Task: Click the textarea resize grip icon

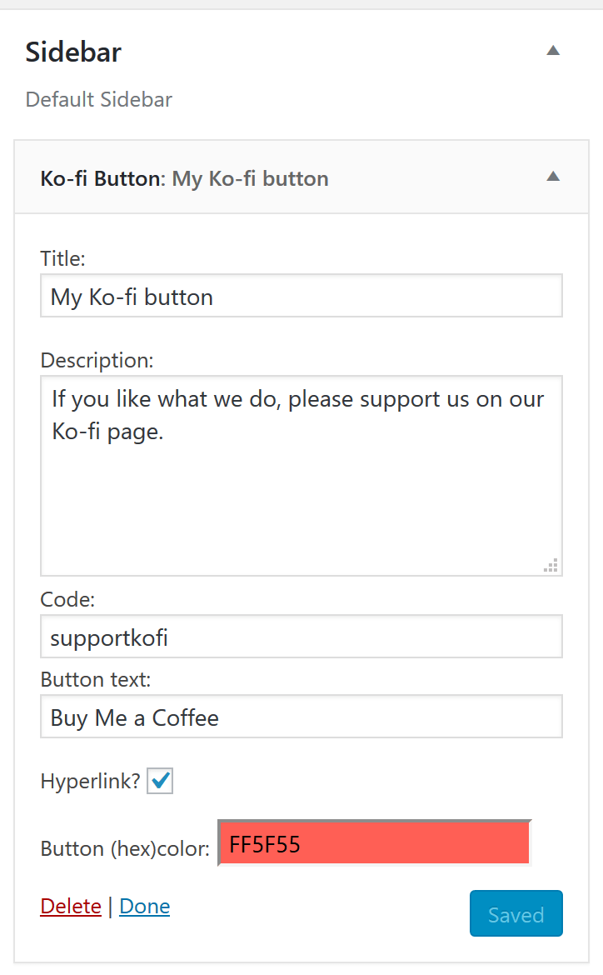Action: (x=550, y=565)
